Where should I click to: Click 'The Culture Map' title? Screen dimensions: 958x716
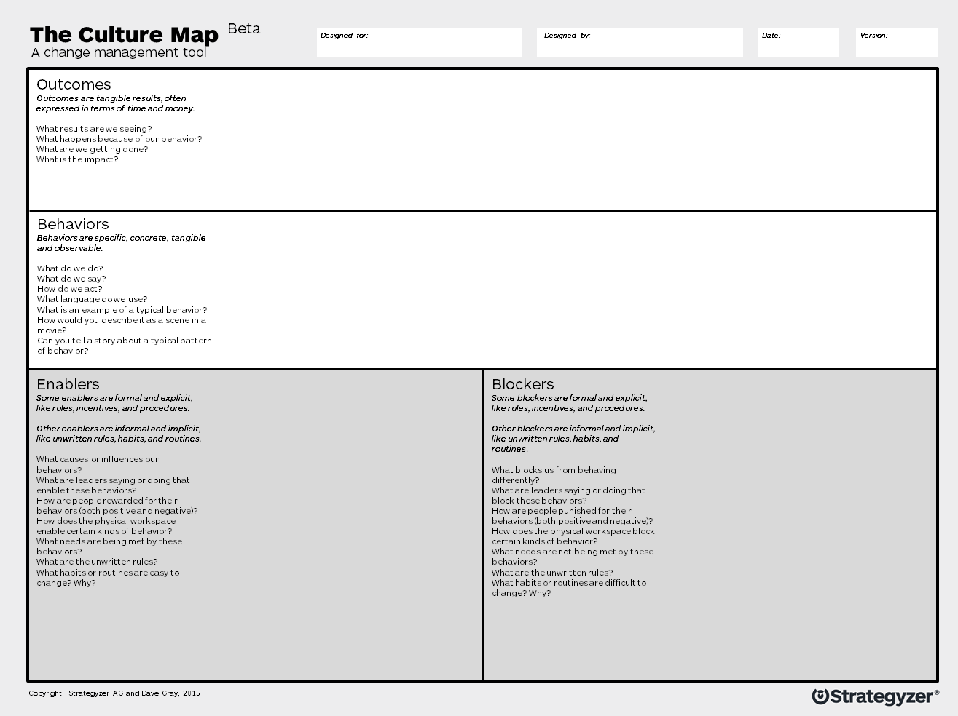point(124,35)
